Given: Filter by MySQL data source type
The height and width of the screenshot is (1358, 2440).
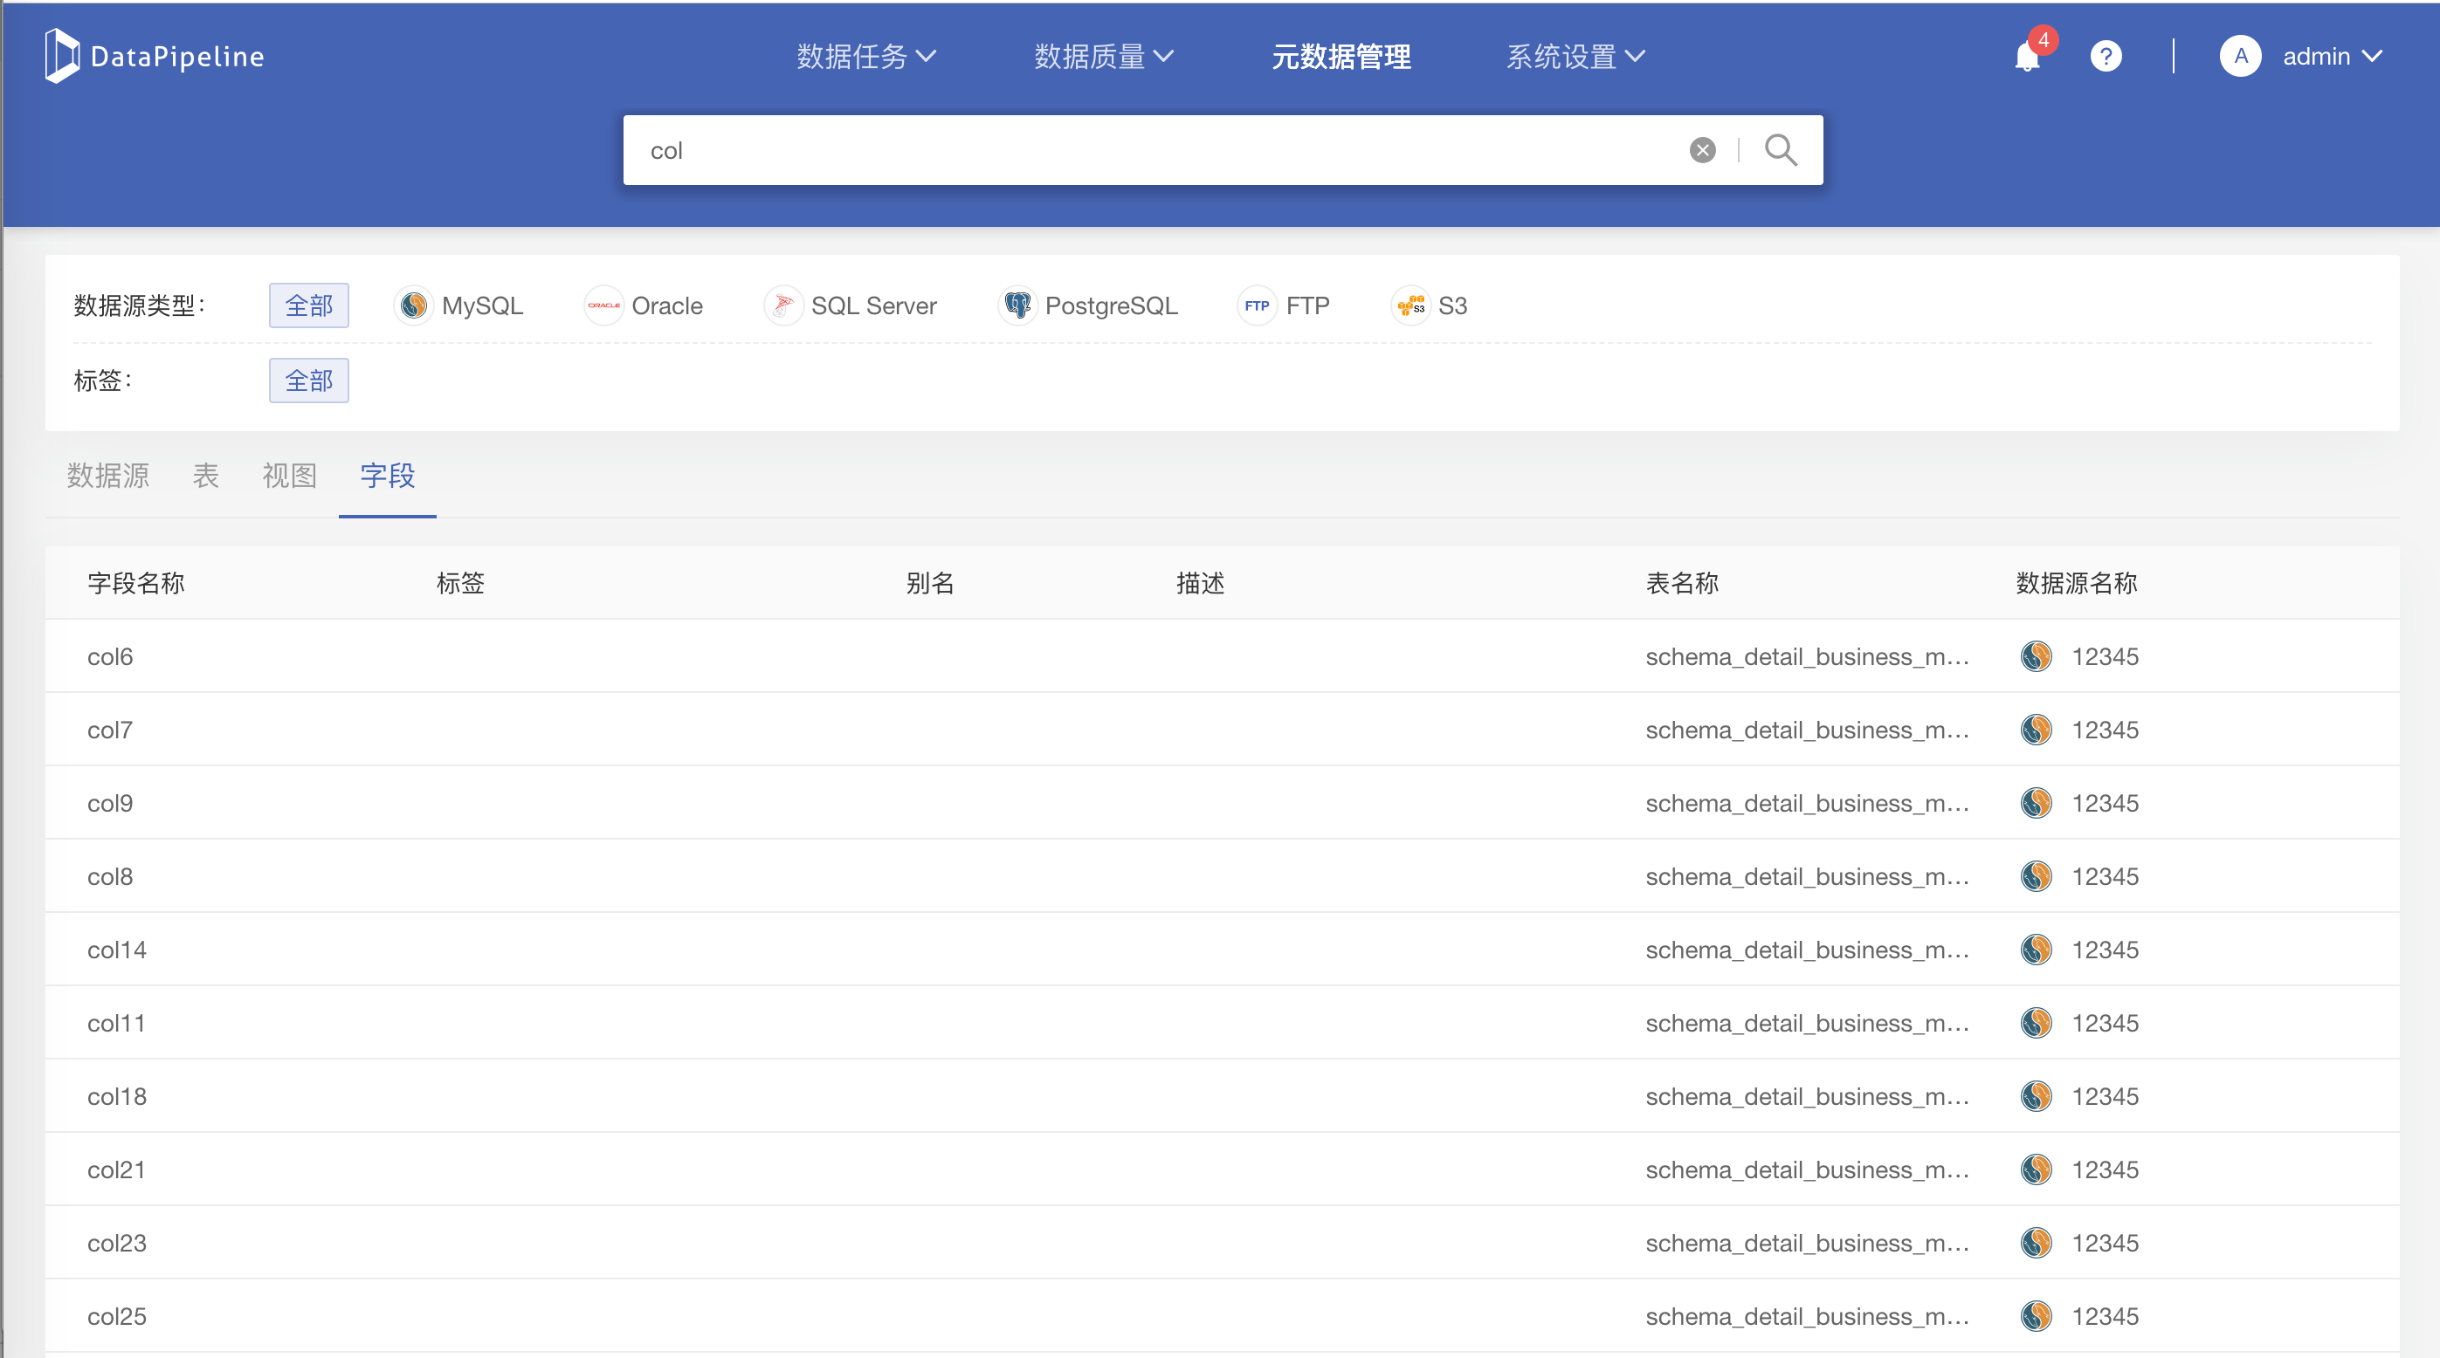Looking at the screenshot, I should pyautogui.click(x=459, y=305).
